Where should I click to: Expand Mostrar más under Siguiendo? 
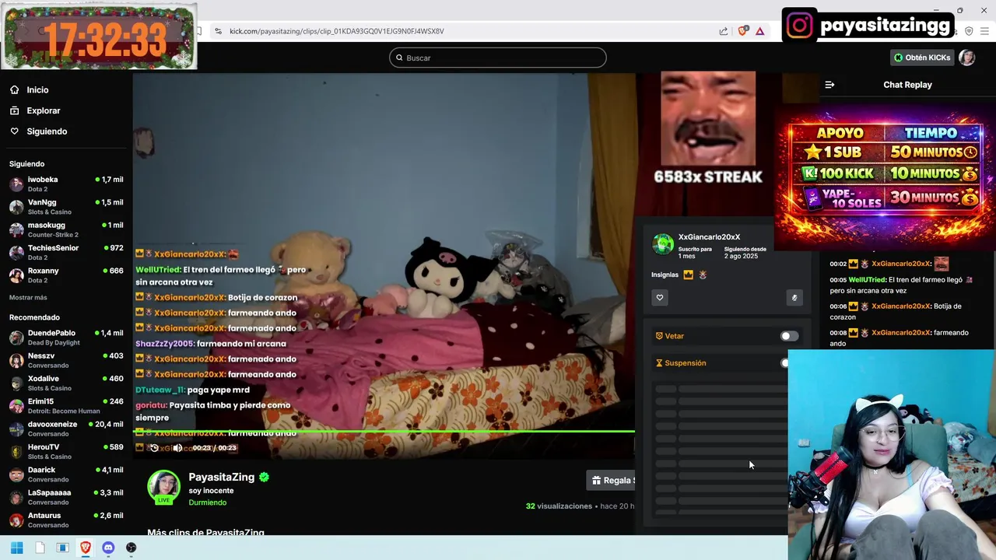(28, 298)
